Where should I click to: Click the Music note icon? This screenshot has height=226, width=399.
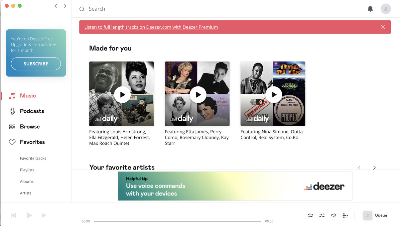pyautogui.click(x=12, y=96)
